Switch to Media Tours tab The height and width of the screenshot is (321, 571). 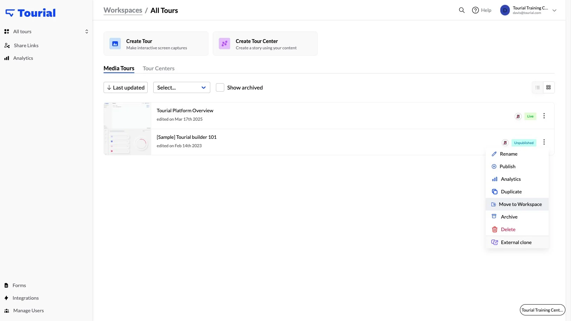[119, 69]
